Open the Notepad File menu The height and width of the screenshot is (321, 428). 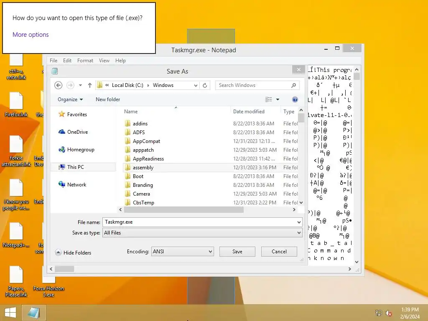(x=53, y=61)
